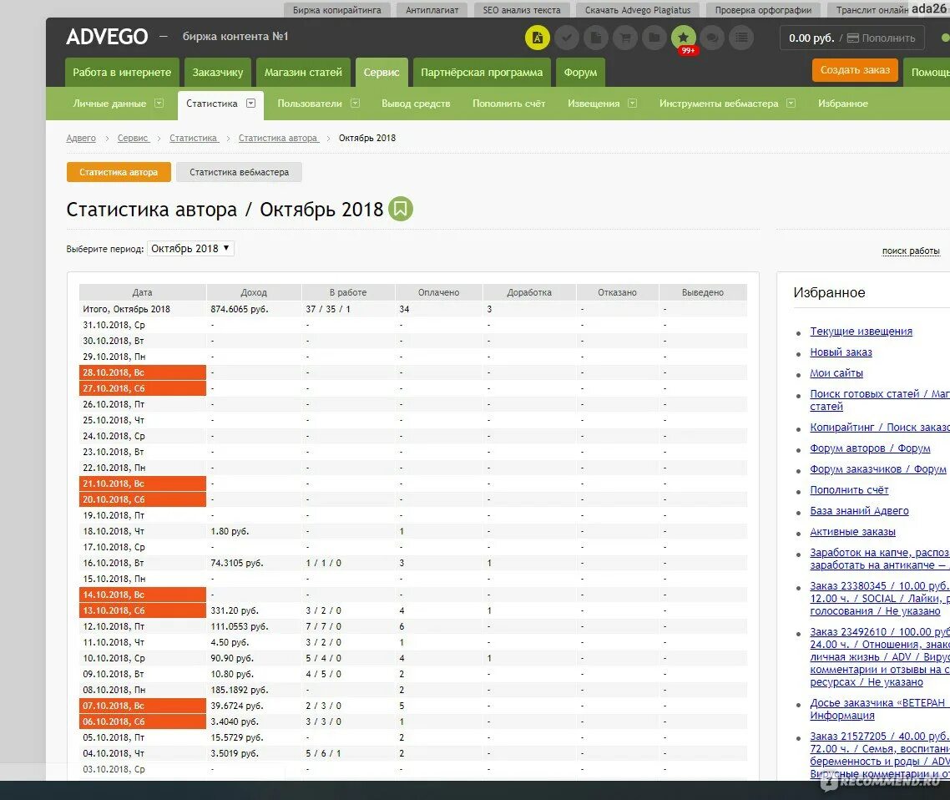Screen dimensions: 950x800
Task: Open the Работа в интернете tab
Action: point(122,72)
